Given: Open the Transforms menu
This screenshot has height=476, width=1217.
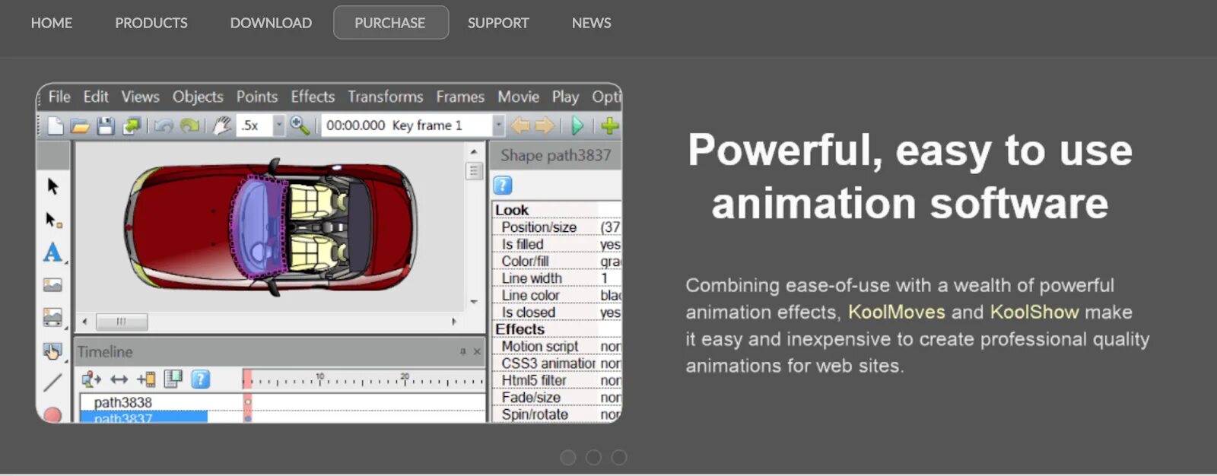Looking at the screenshot, I should 386,97.
